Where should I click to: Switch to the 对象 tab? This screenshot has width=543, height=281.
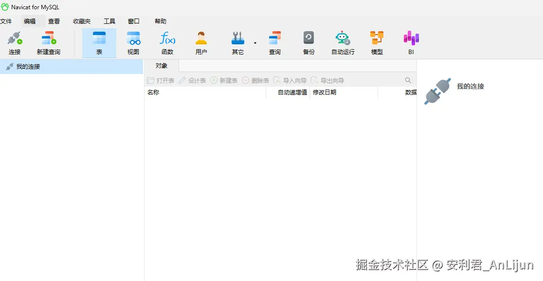162,65
